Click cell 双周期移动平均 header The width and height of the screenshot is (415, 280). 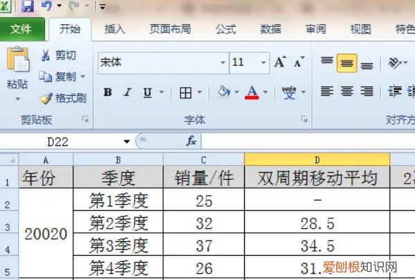(317, 177)
